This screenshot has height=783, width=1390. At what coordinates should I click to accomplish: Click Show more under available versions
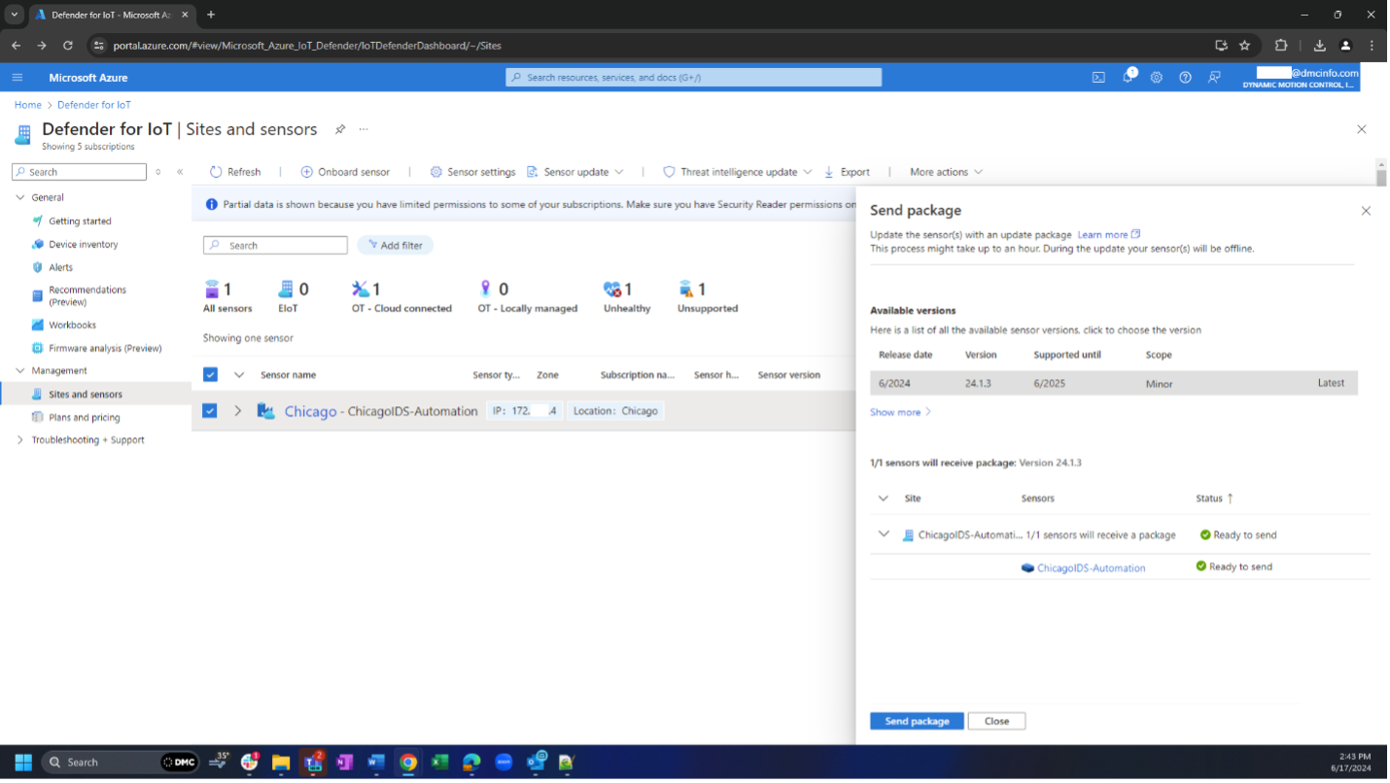pyautogui.click(x=901, y=412)
